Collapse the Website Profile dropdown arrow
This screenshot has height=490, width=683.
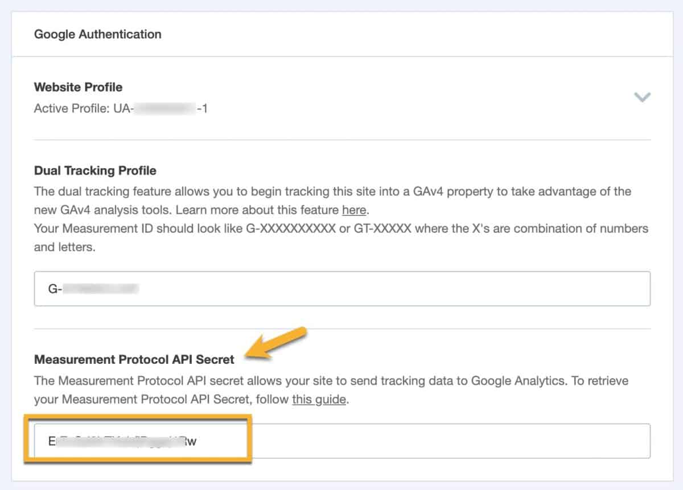click(642, 97)
